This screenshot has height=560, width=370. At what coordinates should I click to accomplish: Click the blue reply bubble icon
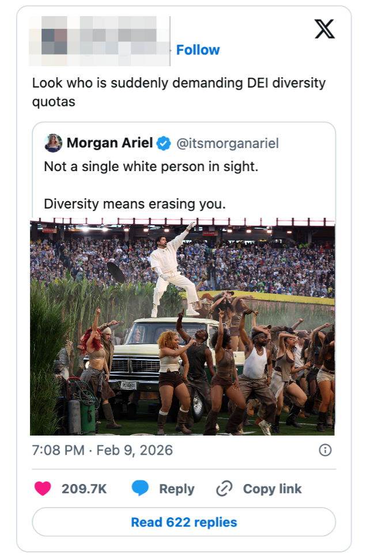point(140,489)
